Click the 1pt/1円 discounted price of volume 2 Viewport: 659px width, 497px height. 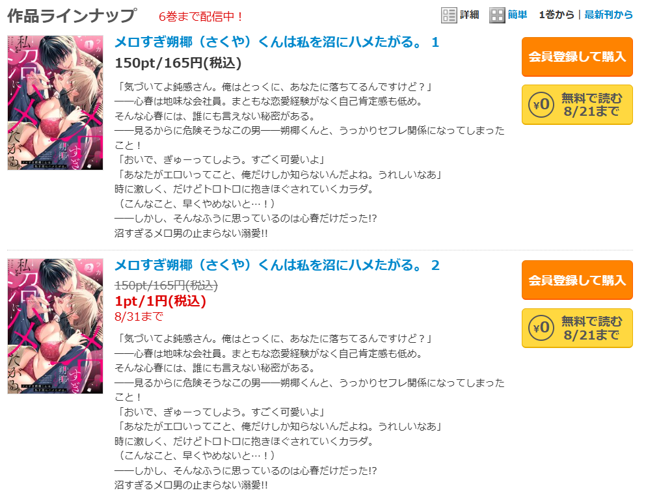pos(160,301)
